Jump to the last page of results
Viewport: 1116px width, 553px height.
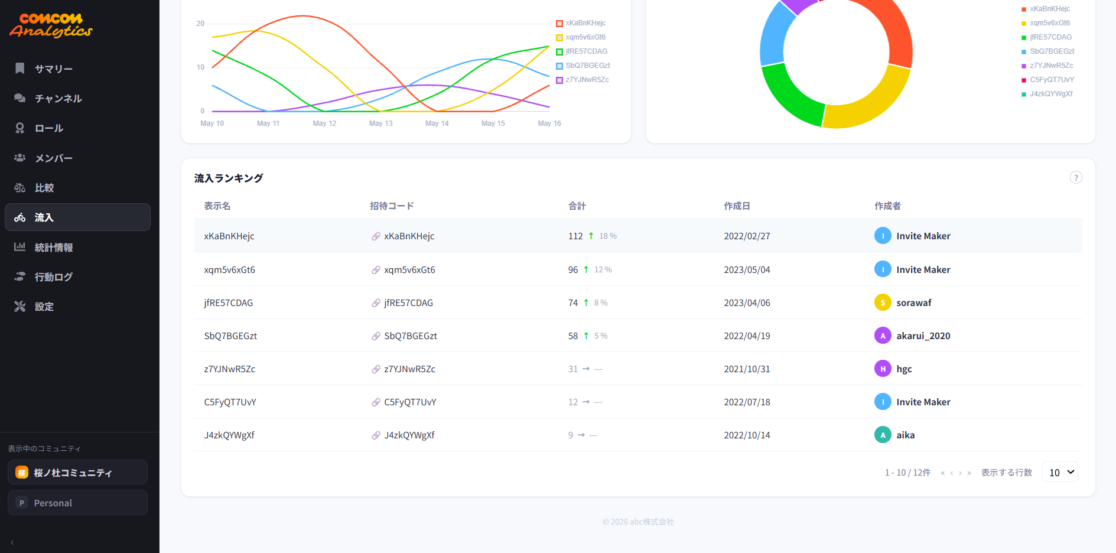pos(969,473)
